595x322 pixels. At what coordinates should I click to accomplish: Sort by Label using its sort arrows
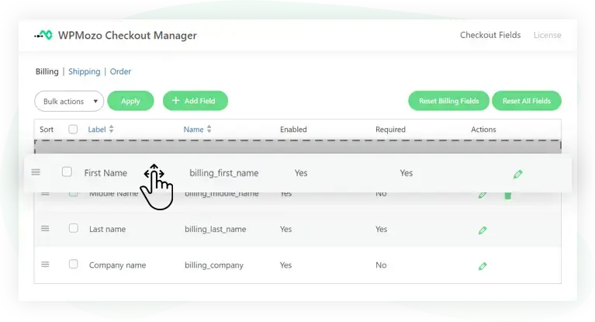tap(111, 129)
